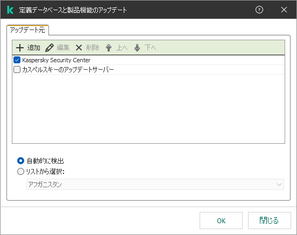Click the Kaspersky logo in title bar

[10, 10]
